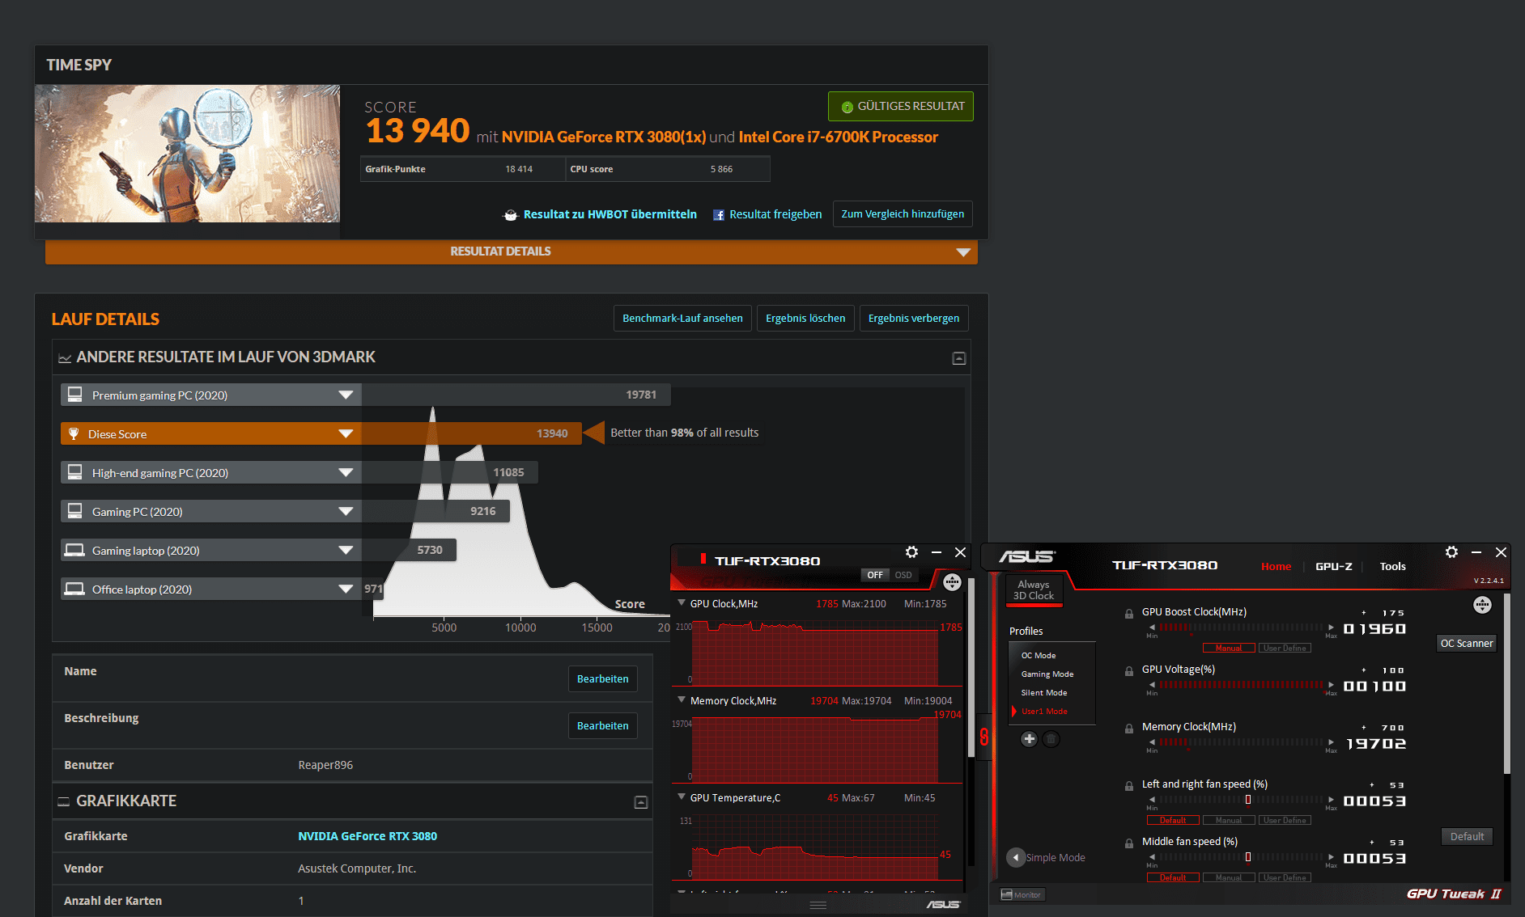The image size is (1525, 917).
Task: Expand Office laptop (2020) dropdown
Action: (x=346, y=589)
